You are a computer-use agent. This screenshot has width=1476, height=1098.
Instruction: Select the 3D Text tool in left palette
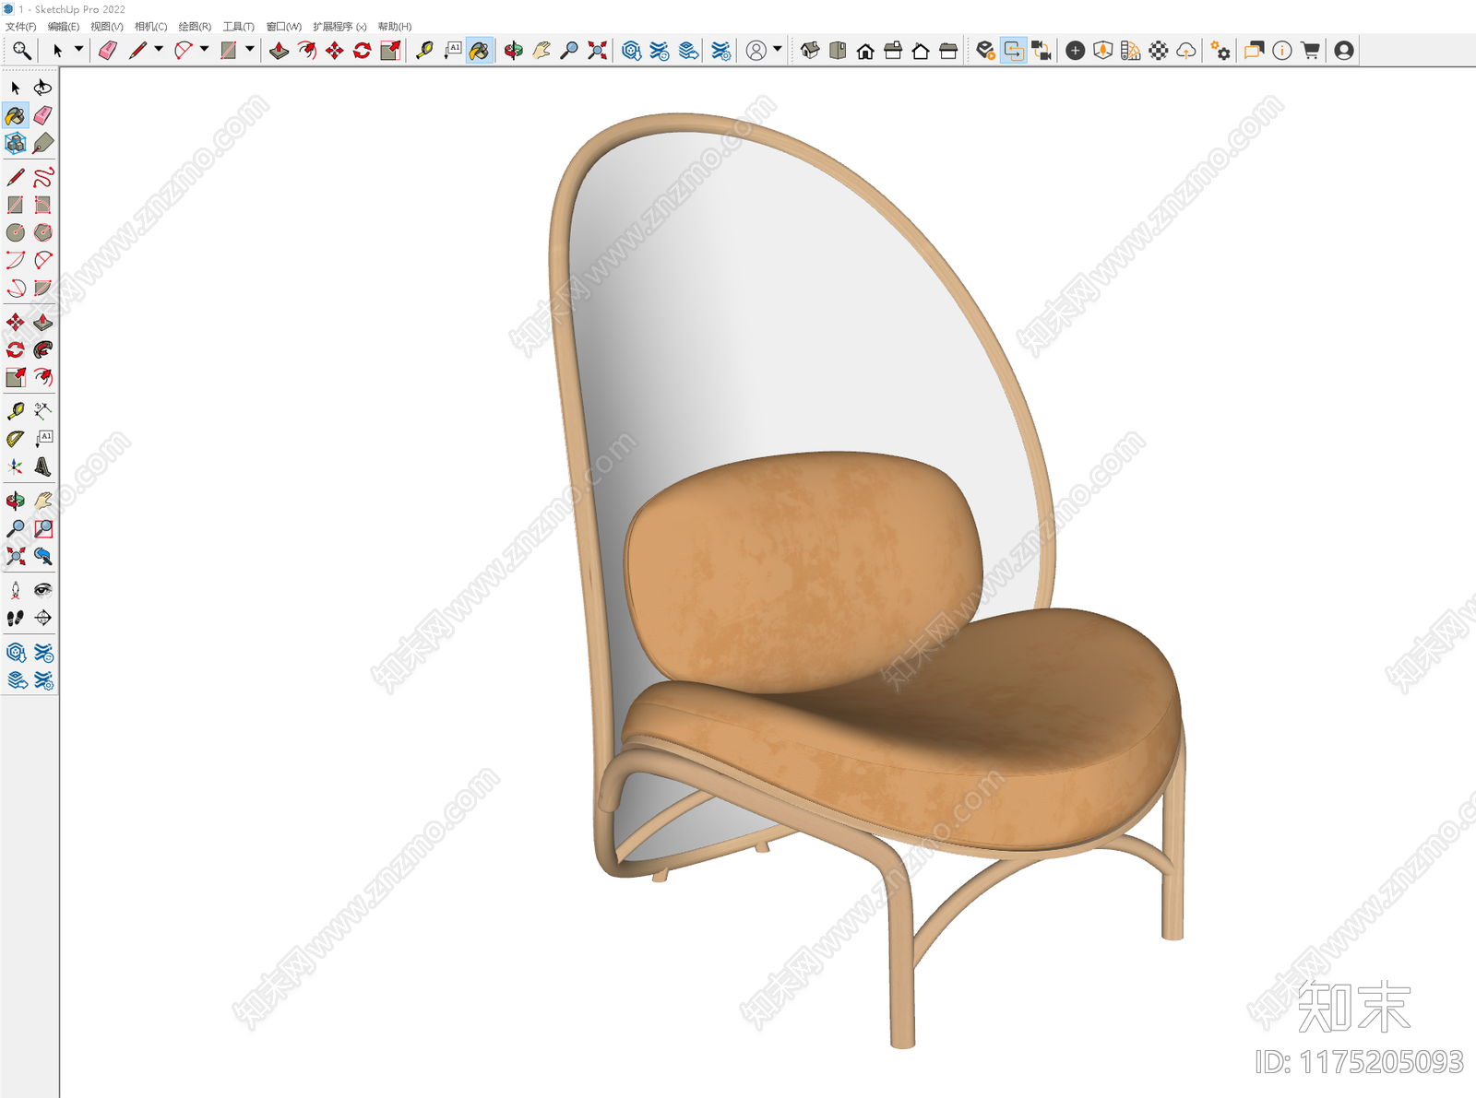[x=42, y=466]
